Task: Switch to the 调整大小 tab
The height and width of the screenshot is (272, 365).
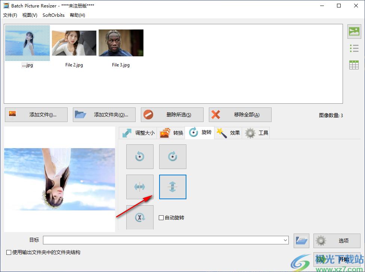Action: (138, 133)
